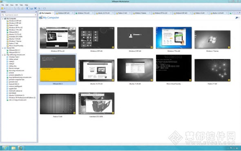Screen dimensions: 241x151
Task: Click the thumbnail view options icon at right
Action: [x=237, y=18]
